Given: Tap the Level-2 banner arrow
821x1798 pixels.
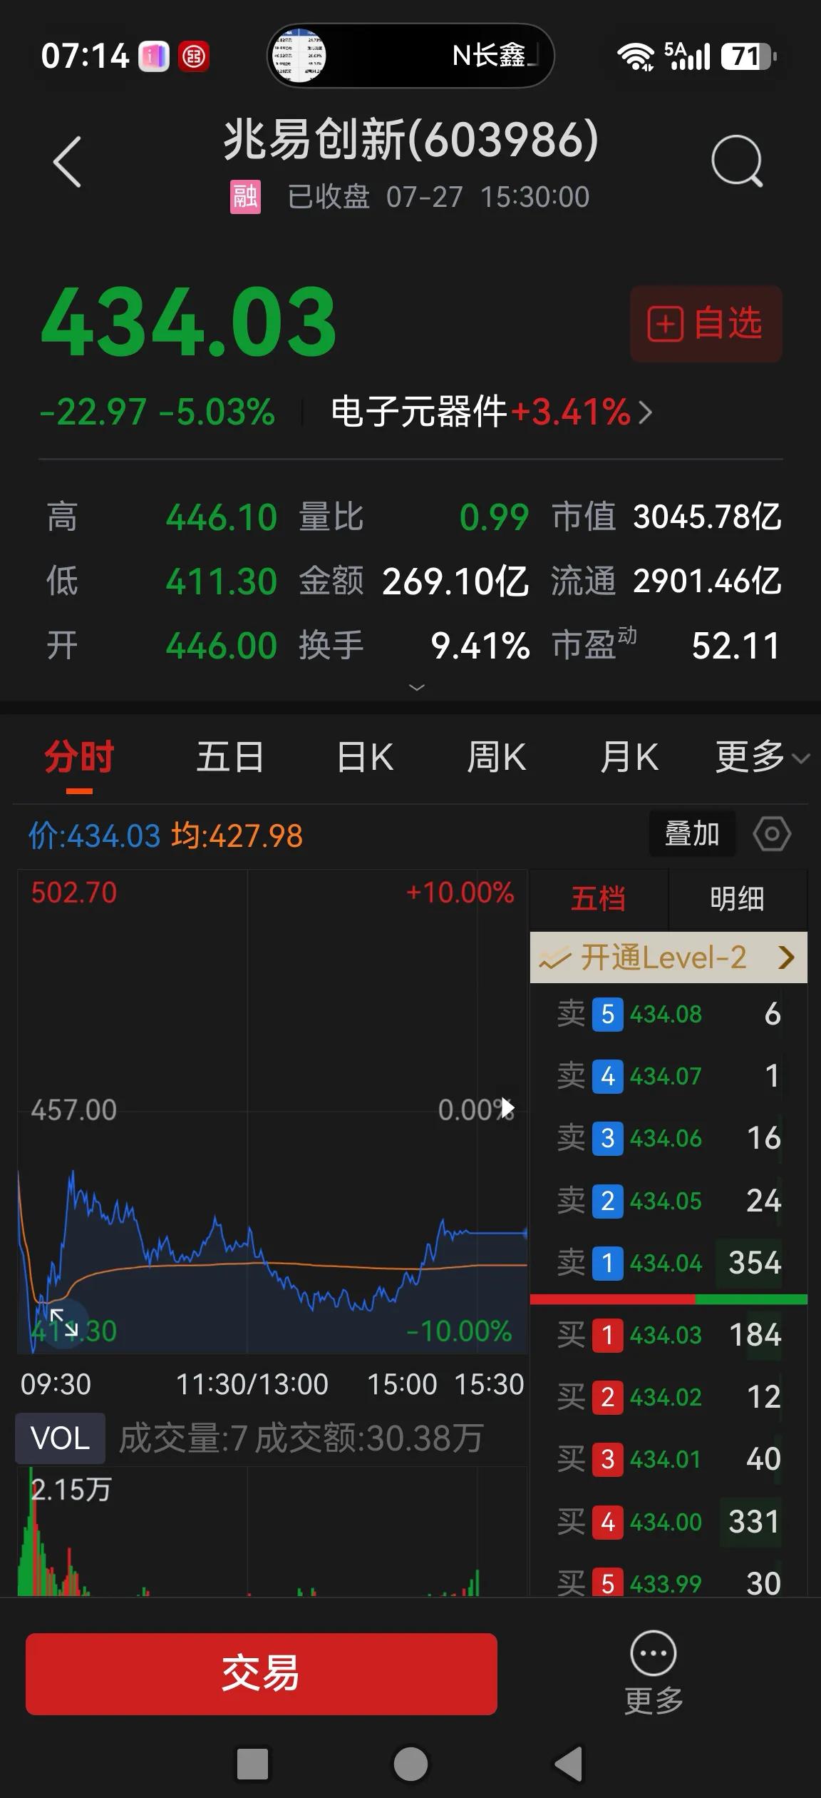Looking at the screenshot, I should tap(786, 958).
